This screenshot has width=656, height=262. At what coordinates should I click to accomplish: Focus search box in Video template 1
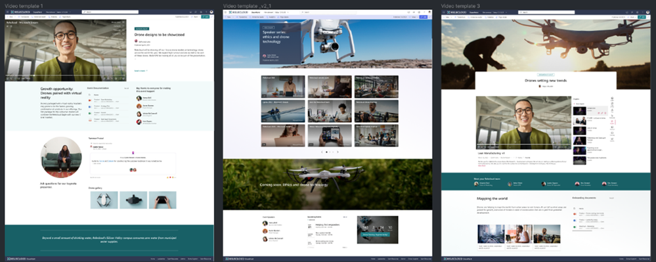click(x=110, y=12)
